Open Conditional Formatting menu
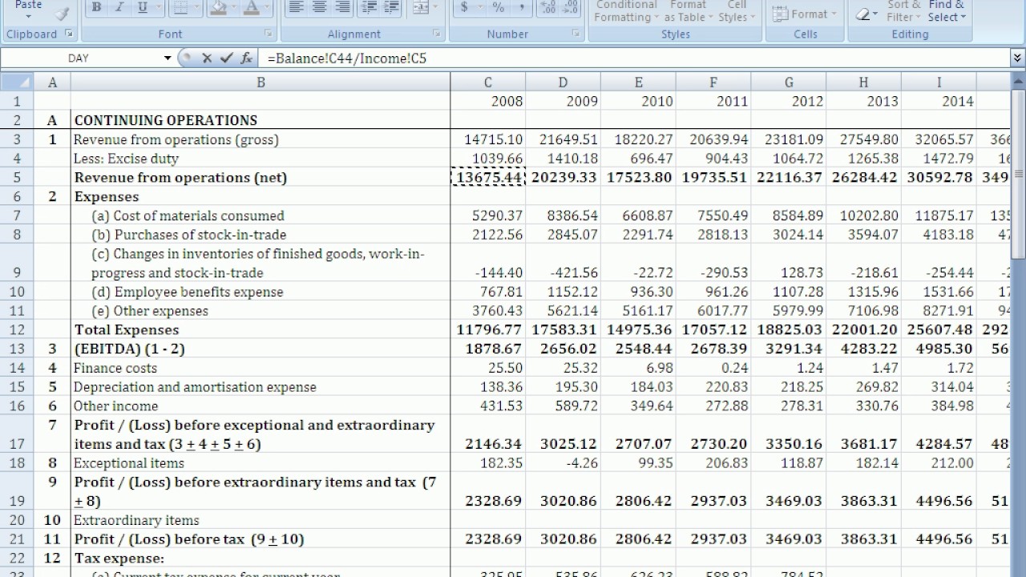The image size is (1026, 577). click(627, 11)
